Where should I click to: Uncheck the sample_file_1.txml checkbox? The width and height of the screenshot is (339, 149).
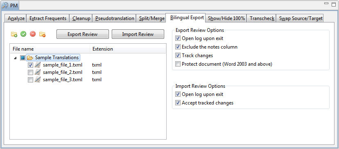point(30,65)
